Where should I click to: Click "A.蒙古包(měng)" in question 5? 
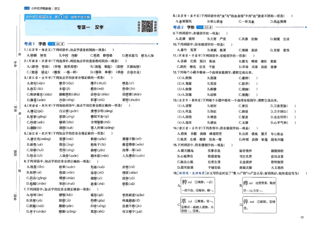[39, 139]
